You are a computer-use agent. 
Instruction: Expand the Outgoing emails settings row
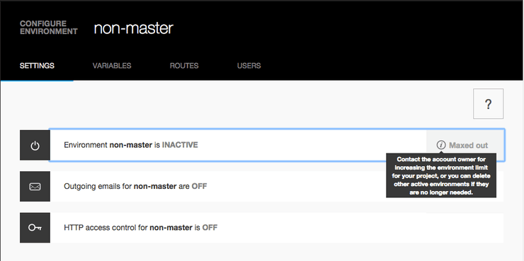point(277,187)
